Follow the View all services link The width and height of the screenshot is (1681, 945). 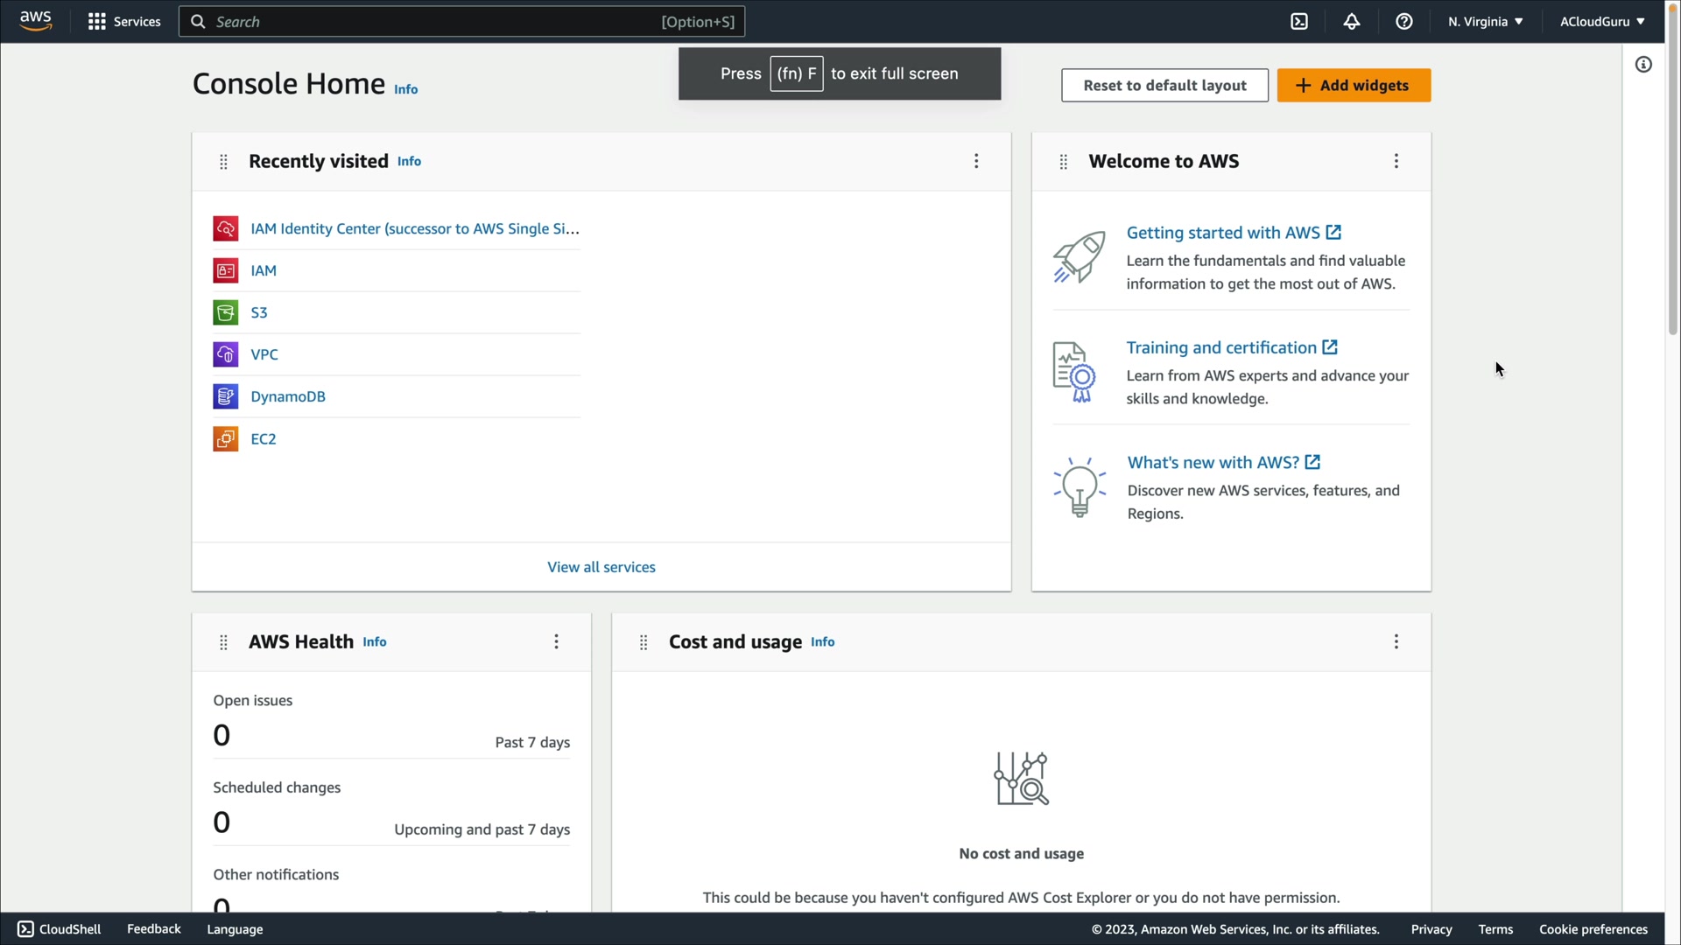[601, 567]
